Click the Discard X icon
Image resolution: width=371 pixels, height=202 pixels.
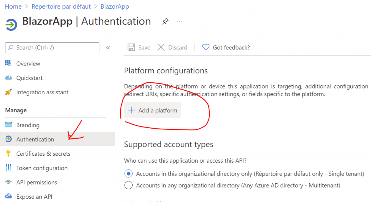click(x=161, y=47)
